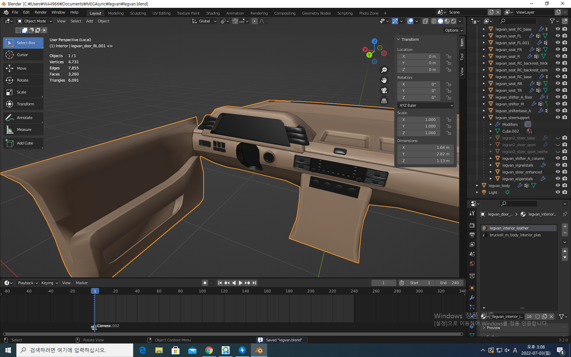Switch to the Sculpting workspace tab
The image size is (571, 357).
(x=138, y=13)
